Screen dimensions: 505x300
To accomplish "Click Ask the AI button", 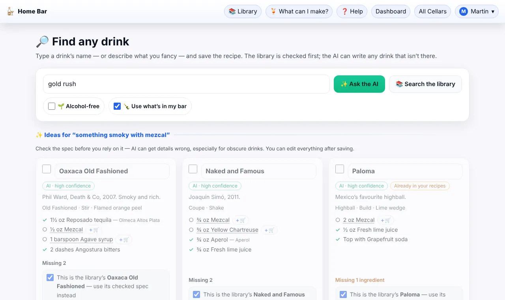I will pos(359,84).
